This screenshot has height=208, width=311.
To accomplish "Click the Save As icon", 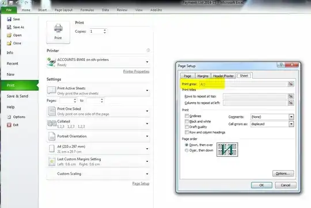I will click(x=9, y=27).
